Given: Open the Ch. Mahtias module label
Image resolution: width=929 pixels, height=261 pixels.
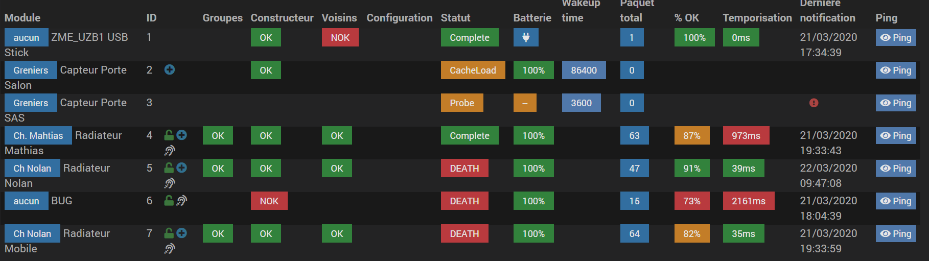Looking at the screenshot, I should [x=38, y=135].
